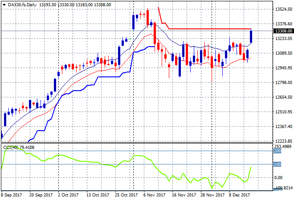Viewport: 294px width, 200px height.
Task: Select the 253.4989 CCI scale maximum
Action: 283,147
